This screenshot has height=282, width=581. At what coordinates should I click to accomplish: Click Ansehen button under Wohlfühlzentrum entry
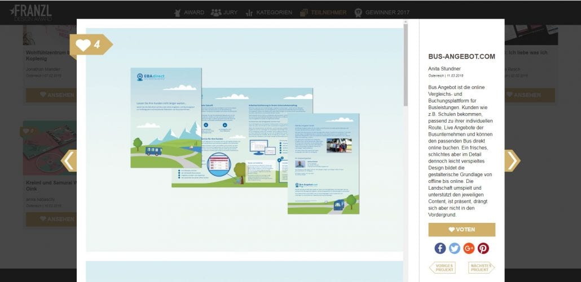[x=51, y=95]
